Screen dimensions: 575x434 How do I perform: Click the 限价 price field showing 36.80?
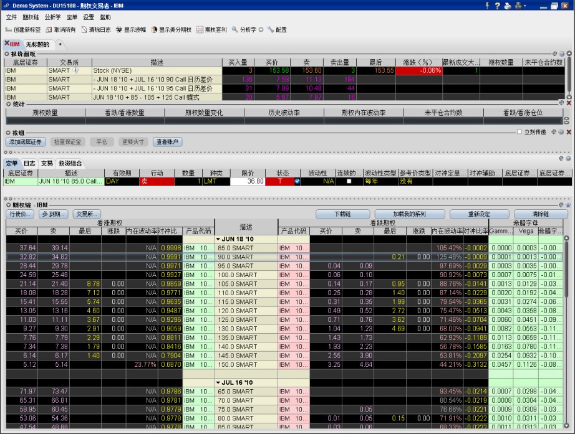click(x=247, y=181)
